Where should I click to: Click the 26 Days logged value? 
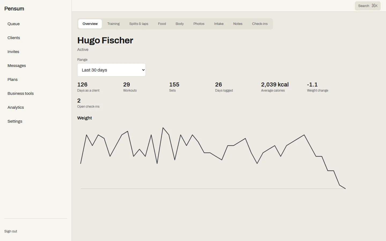click(218, 85)
